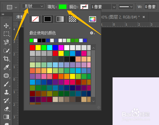This screenshot has width=159, height=125.
Task: Select the Brush tool
Action: click(6, 84)
